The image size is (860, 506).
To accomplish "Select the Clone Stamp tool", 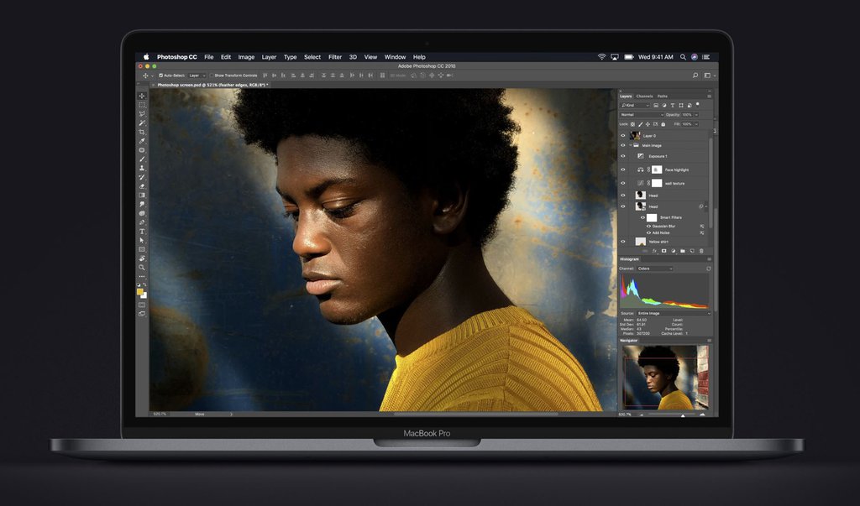I will (142, 168).
